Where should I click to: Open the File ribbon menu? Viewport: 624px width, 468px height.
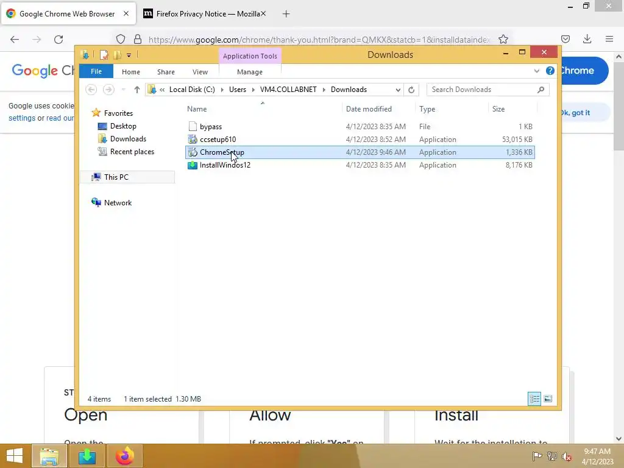coord(96,72)
